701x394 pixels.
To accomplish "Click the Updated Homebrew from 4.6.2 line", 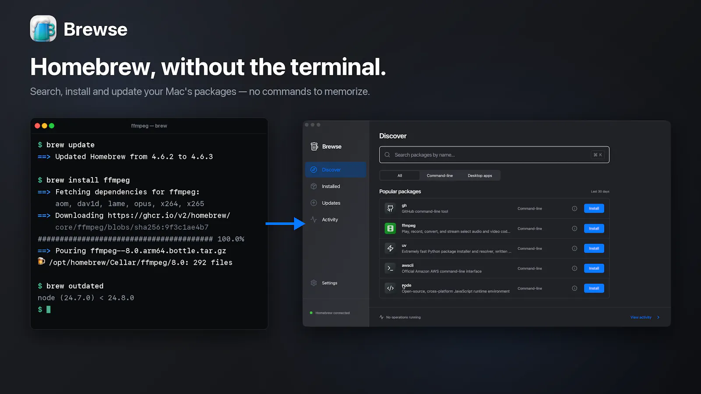I will (x=134, y=157).
